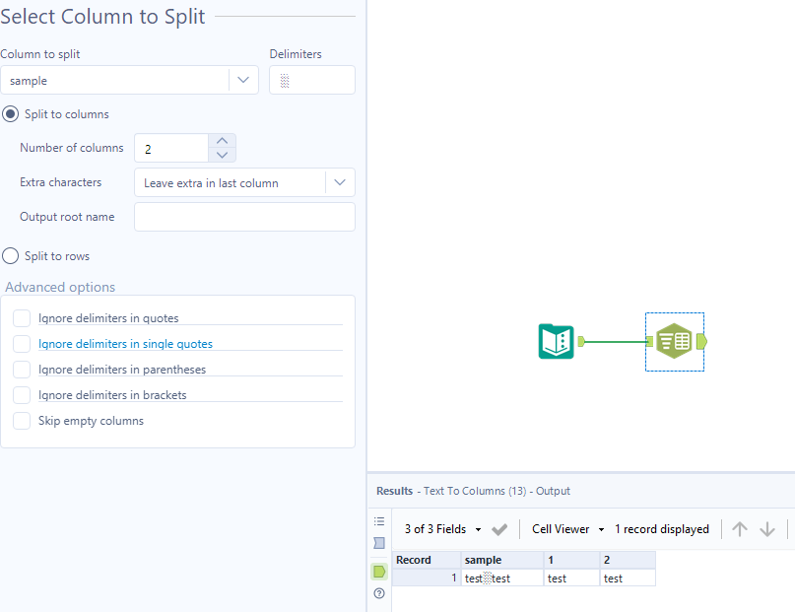Select the Text Input tool on the canvas
This screenshot has width=795, height=612.
click(558, 342)
